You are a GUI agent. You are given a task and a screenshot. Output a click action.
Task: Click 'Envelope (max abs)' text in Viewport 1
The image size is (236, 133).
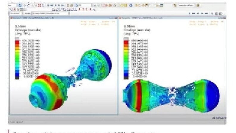coord(28,30)
